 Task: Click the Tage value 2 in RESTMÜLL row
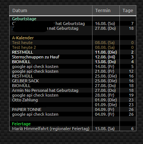pyautogui.click(x=132, y=52)
